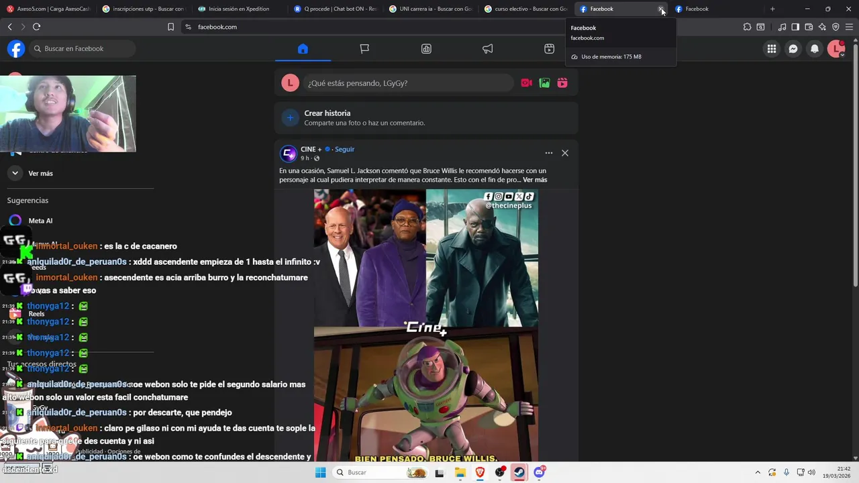Open the tab search window icon in toolbar
Screen dimensions: 859x483
[x=760, y=27]
